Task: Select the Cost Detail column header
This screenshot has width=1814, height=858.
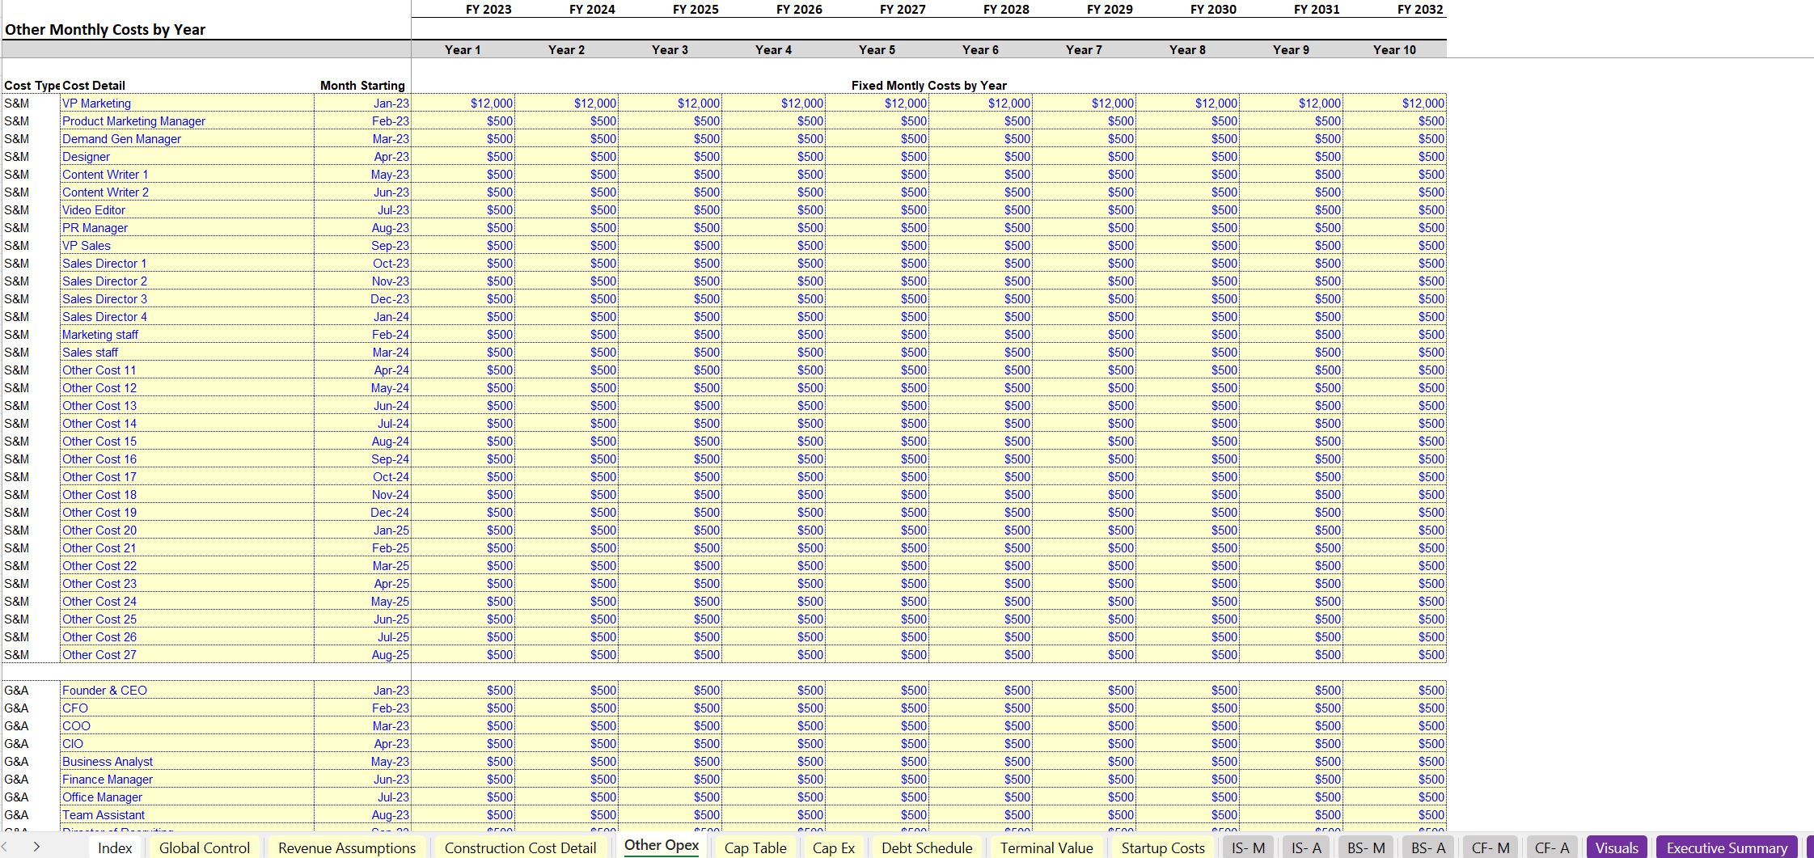Action: click(x=94, y=86)
